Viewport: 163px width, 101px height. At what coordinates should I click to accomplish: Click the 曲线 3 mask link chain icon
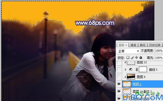137,69
